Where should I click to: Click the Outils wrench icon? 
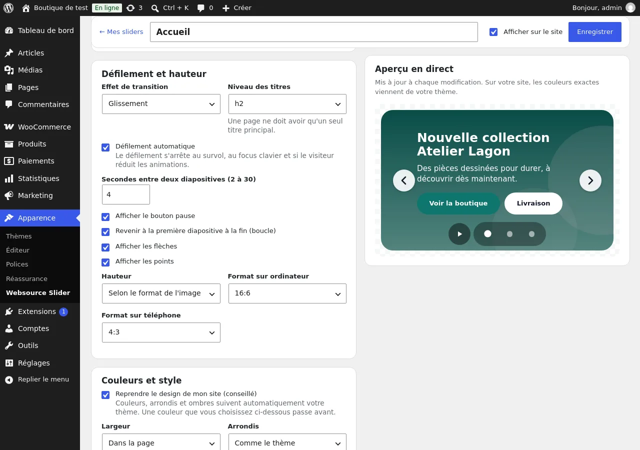(x=9, y=345)
